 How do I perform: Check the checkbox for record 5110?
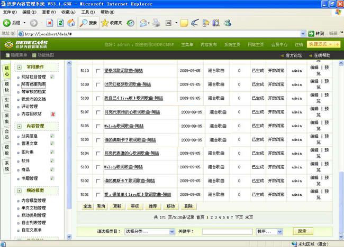point(98,70)
